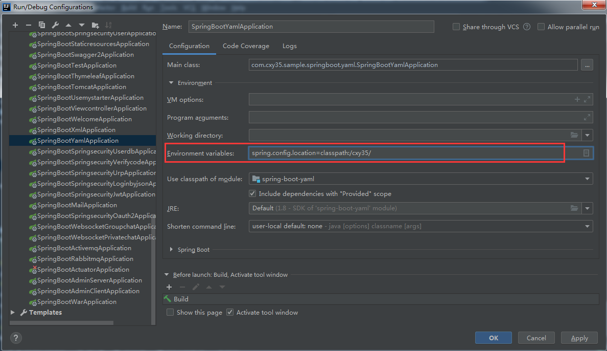Enable Share through VCS
This screenshot has height=351, width=607.
[x=456, y=27]
